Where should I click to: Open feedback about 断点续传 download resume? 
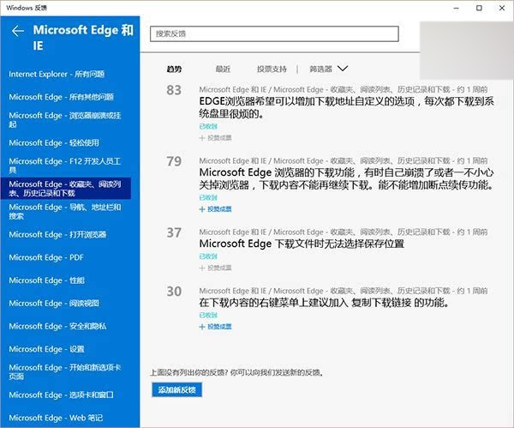[346, 179]
